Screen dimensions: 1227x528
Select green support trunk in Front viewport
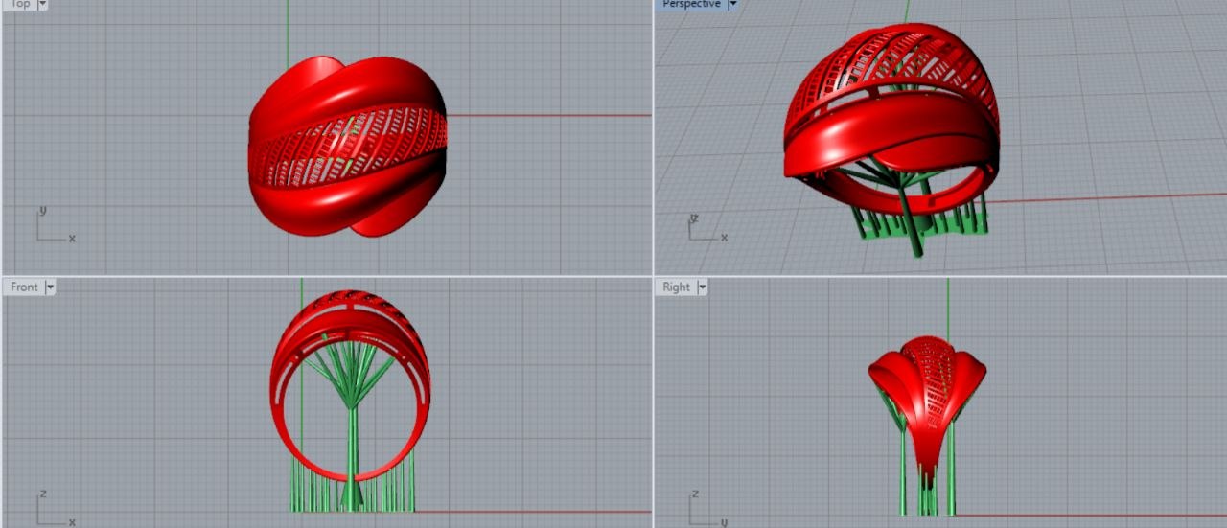[x=353, y=450]
